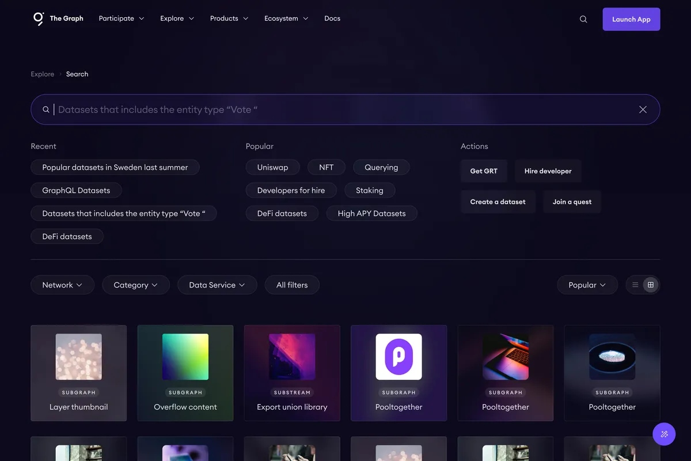Switch to list view layout
The image size is (691, 461).
coord(635,285)
